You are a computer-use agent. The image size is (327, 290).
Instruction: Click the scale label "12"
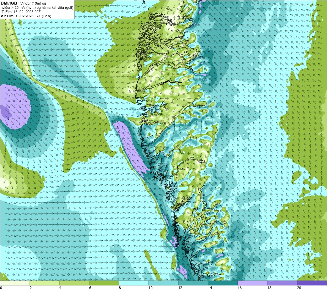point(180,288)
